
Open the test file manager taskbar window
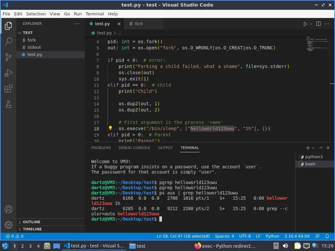(x=138, y=246)
